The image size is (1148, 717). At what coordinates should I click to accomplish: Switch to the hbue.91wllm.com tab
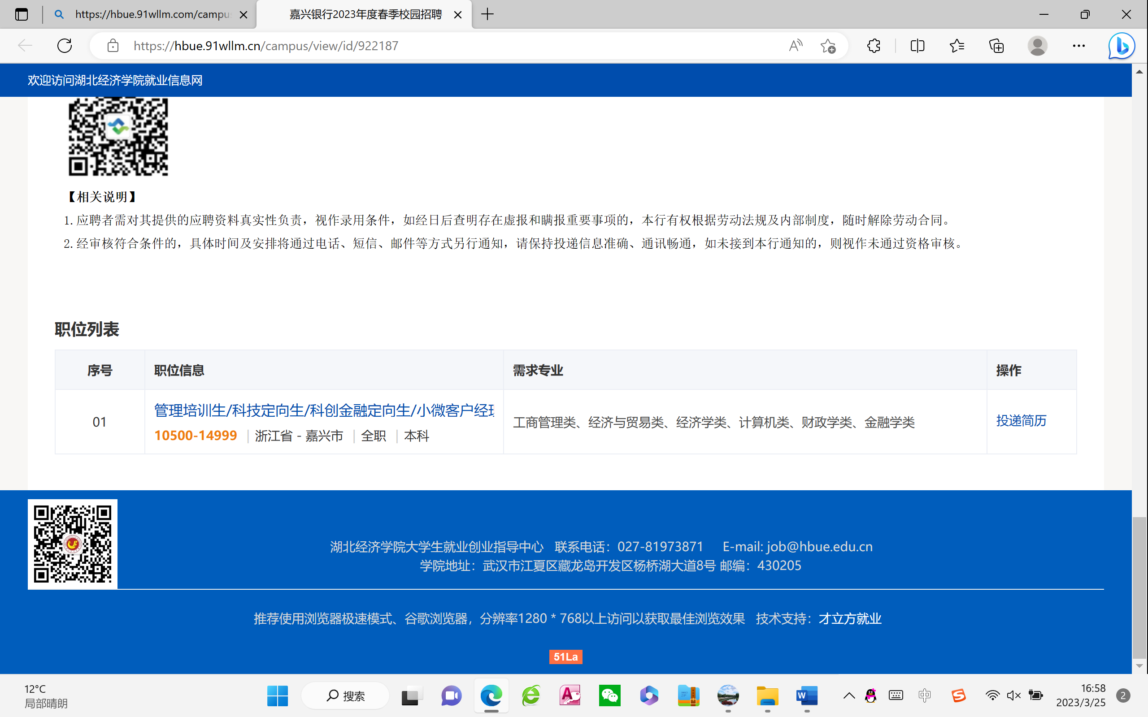coord(152,14)
